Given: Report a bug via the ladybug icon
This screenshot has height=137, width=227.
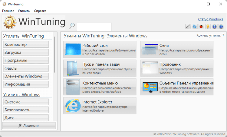Looking at the screenshot, I should click(201, 27).
